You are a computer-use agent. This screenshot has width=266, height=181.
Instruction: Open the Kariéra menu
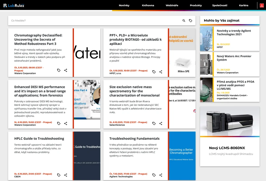point(244,5)
